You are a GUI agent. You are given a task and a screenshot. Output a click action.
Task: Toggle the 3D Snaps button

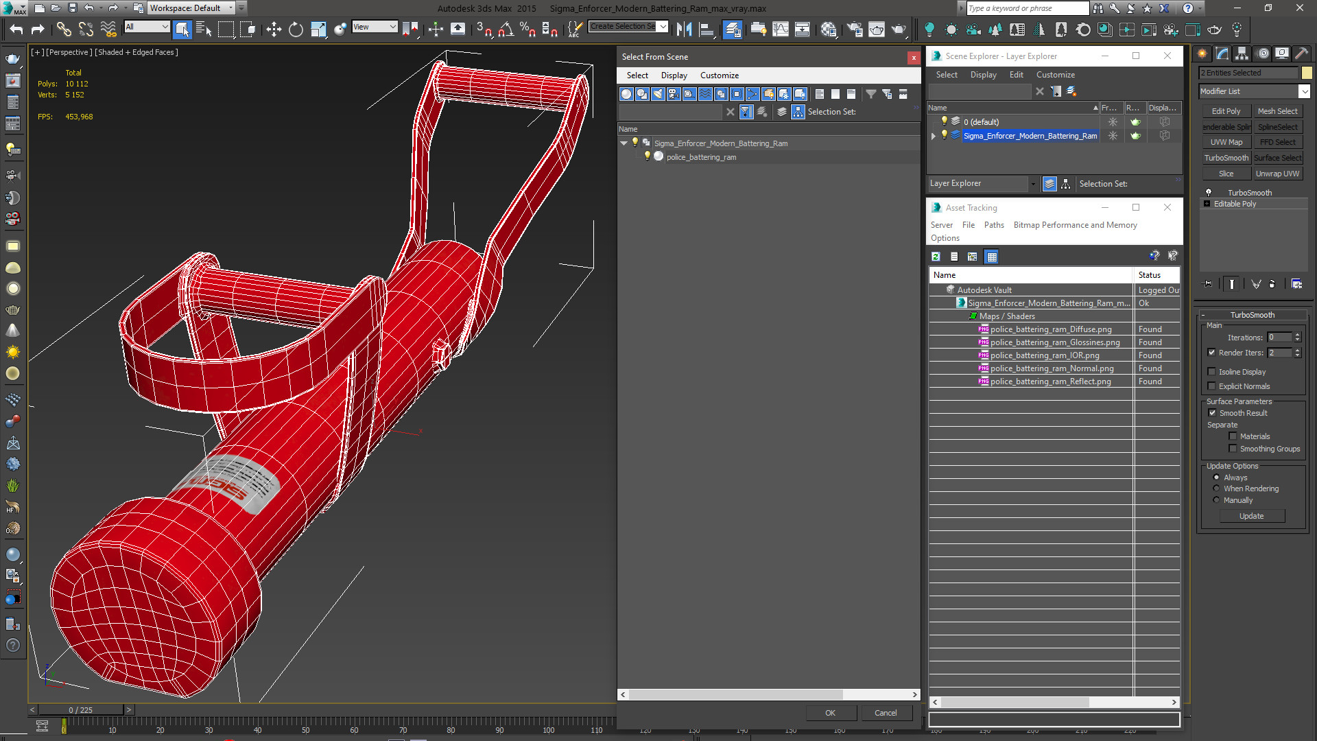click(484, 30)
